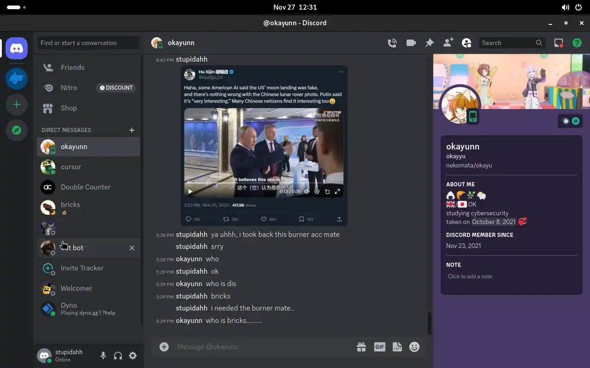Toggle fullscreen on embedded video

(337, 191)
